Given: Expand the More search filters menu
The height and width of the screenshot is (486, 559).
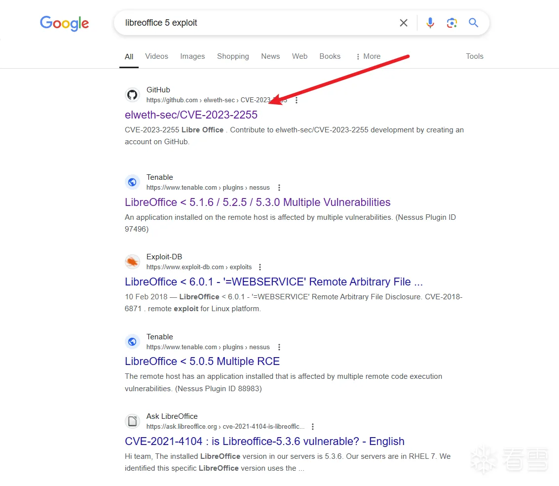Looking at the screenshot, I should pyautogui.click(x=368, y=56).
